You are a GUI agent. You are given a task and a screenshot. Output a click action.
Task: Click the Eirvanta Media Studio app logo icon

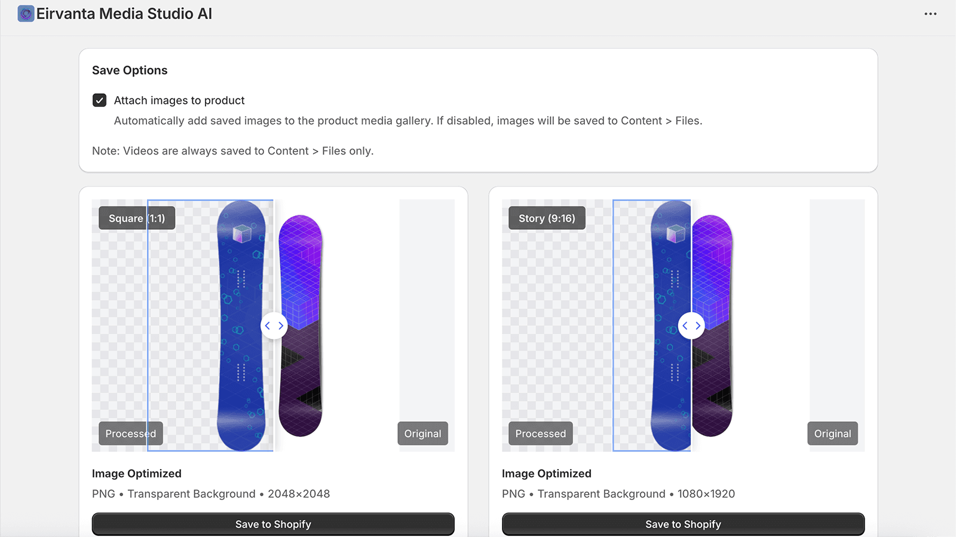tap(26, 14)
